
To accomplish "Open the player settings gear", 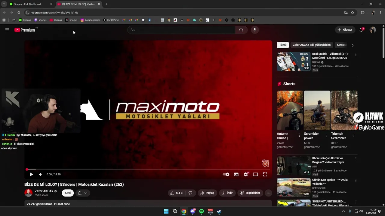I will [x=246, y=174].
